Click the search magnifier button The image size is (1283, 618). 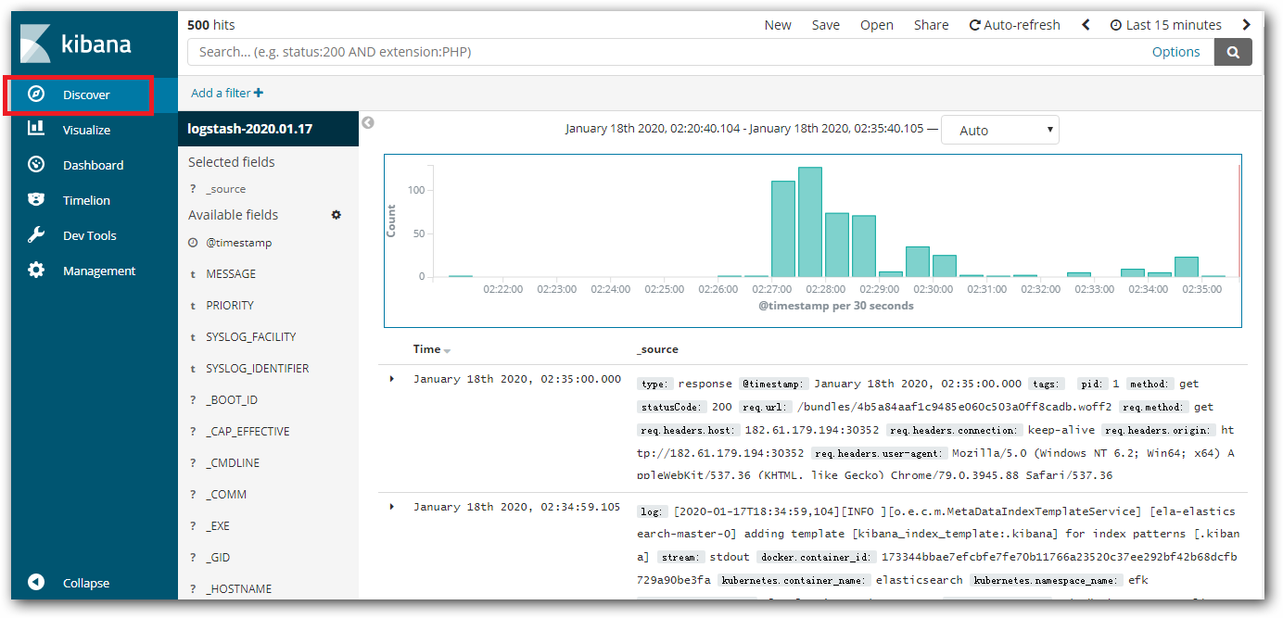tap(1233, 52)
